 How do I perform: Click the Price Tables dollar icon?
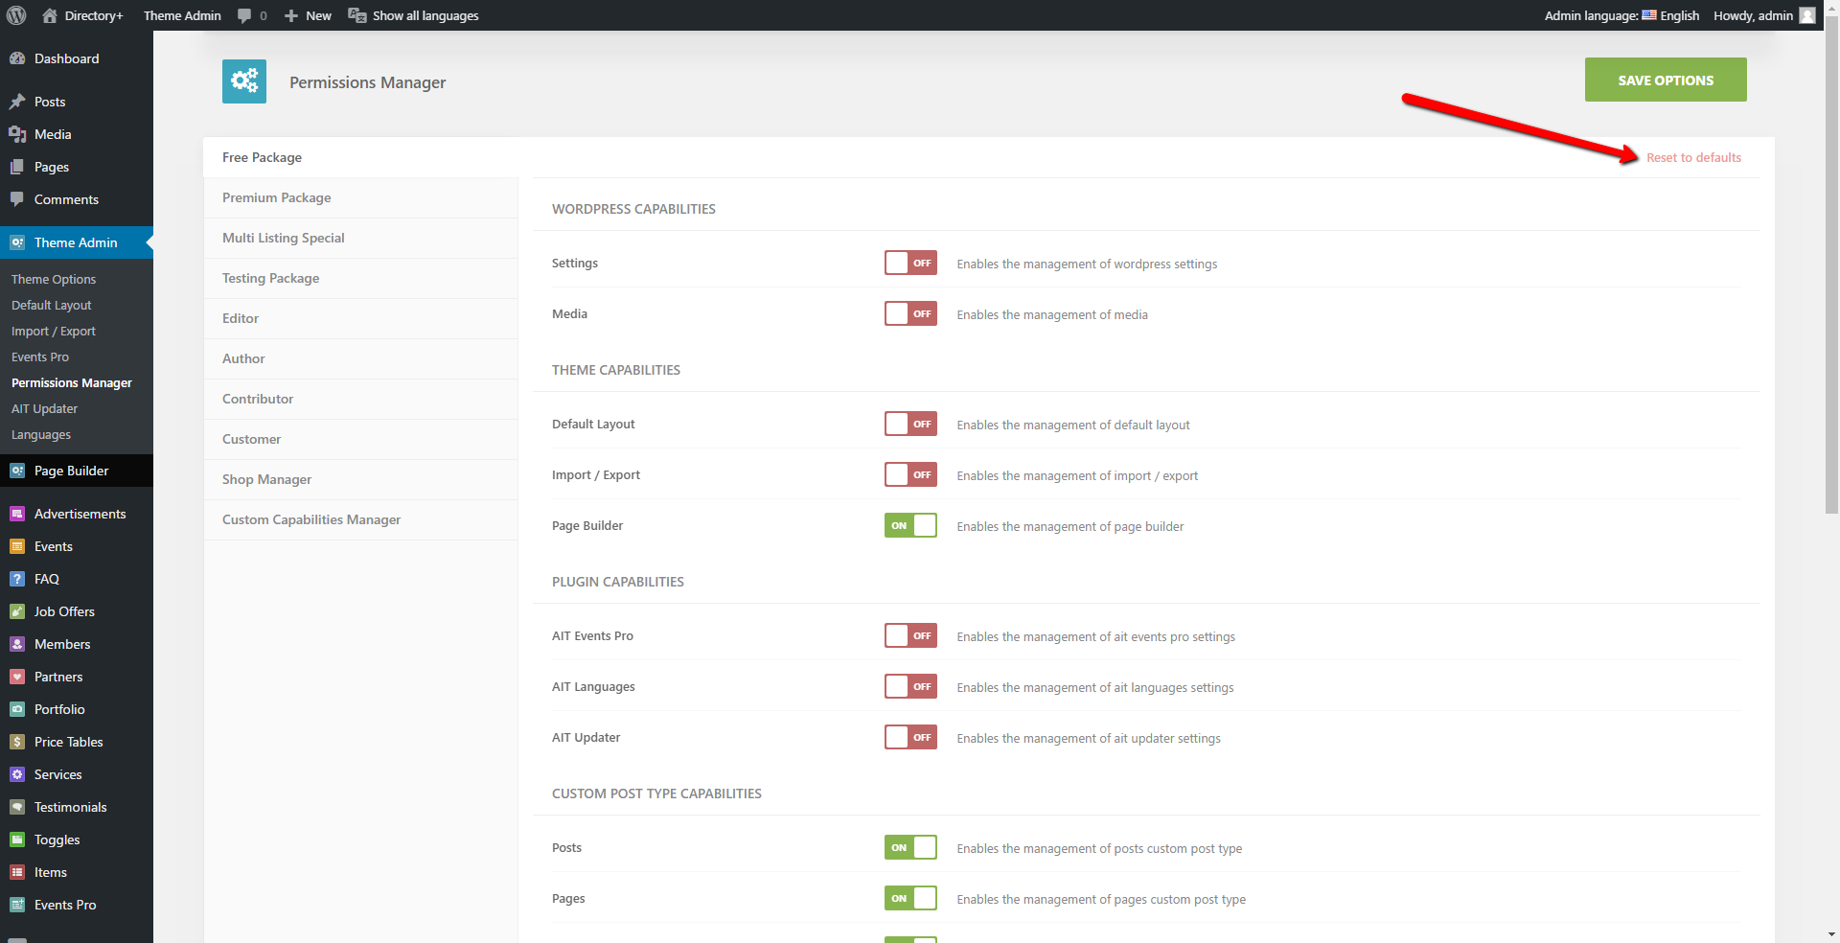point(17,742)
